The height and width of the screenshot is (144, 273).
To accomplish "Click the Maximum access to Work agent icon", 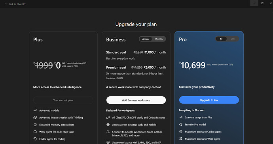I will 181,139.
